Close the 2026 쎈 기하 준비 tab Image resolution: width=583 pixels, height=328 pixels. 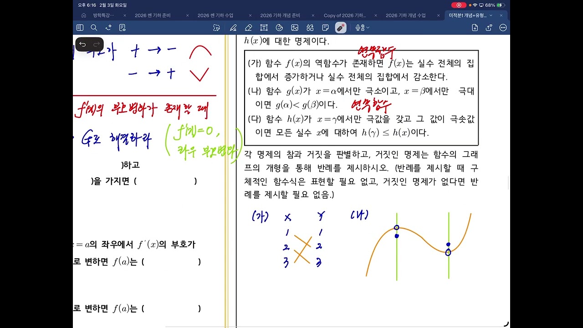point(188,15)
